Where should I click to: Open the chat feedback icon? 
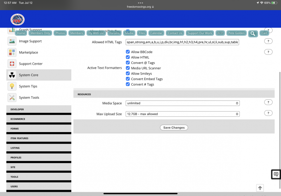click(x=276, y=174)
